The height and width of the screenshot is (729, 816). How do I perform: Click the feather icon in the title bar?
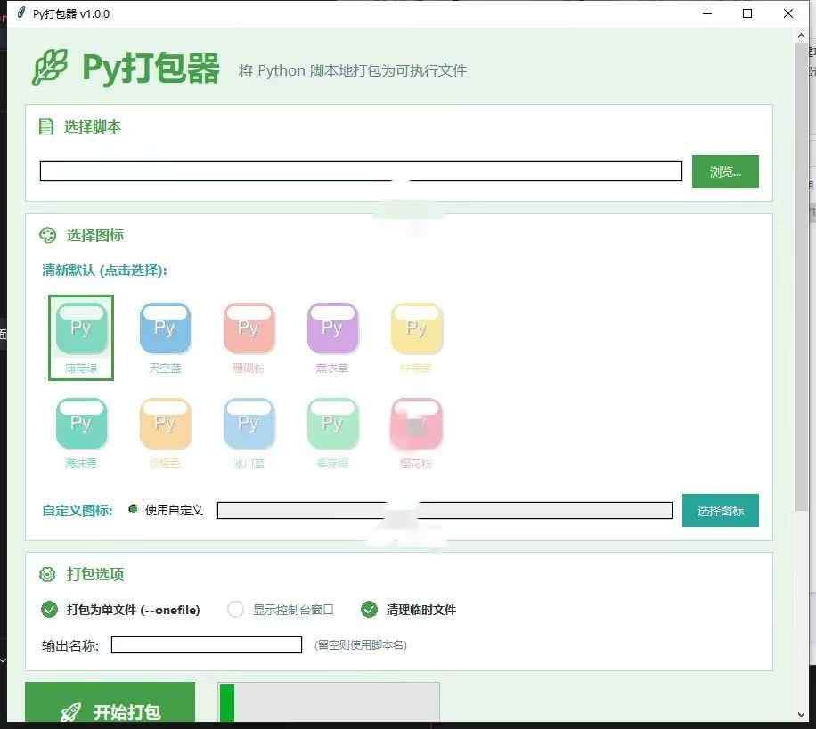20,13
